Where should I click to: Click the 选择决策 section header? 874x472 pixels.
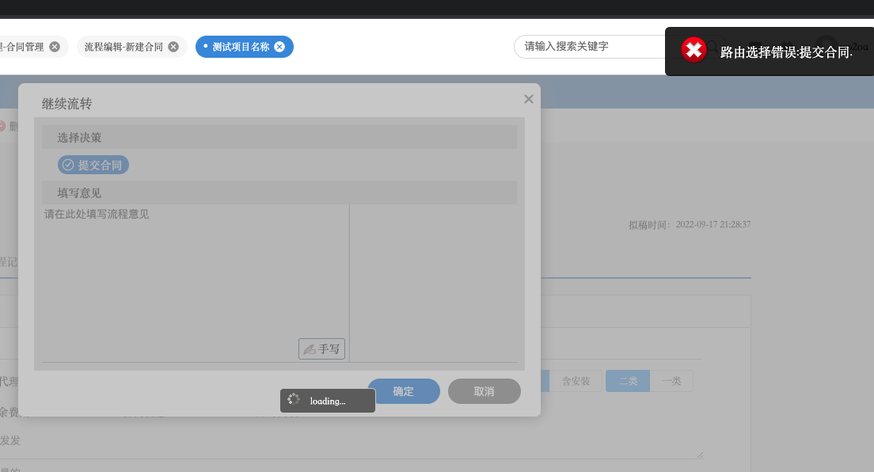pos(279,137)
